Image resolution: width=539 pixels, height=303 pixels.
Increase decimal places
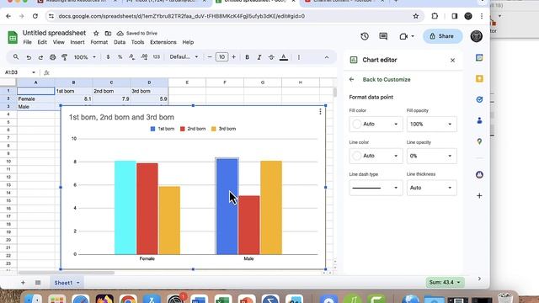[x=144, y=57]
